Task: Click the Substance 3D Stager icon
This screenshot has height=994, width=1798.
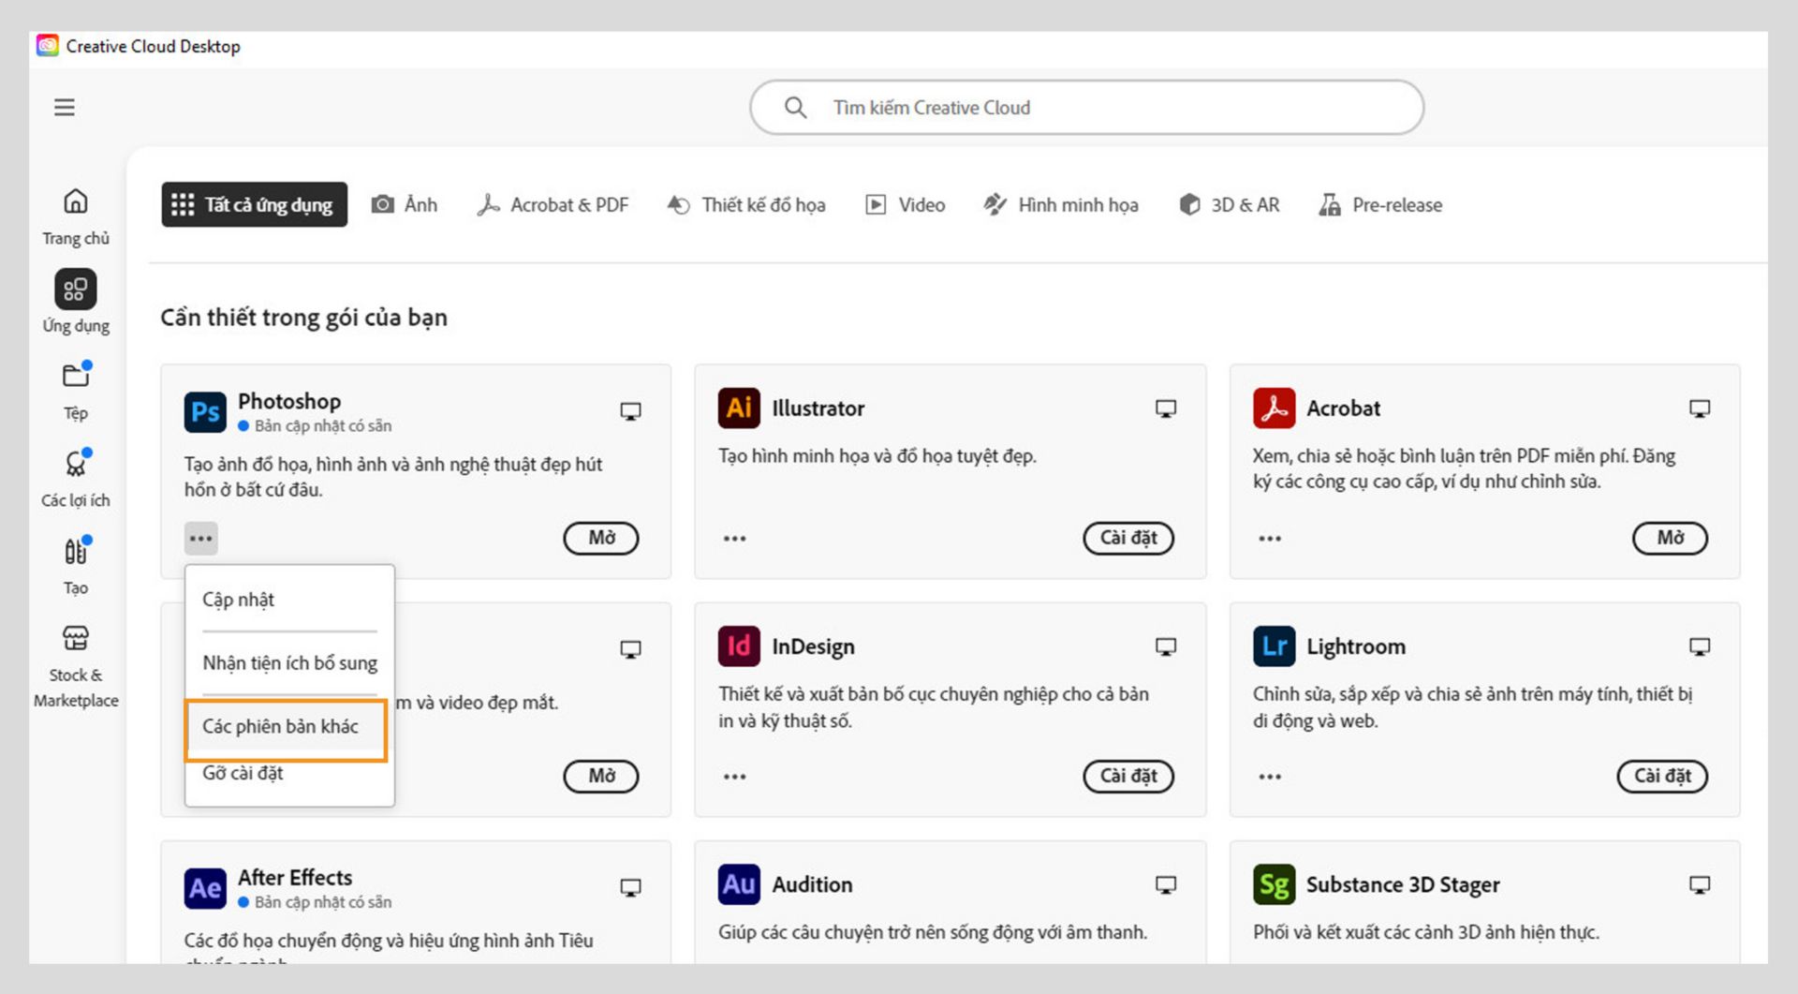Action: pos(1274,884)
